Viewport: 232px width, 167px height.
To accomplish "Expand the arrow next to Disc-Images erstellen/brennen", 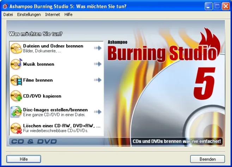I will tap(98, 112).
